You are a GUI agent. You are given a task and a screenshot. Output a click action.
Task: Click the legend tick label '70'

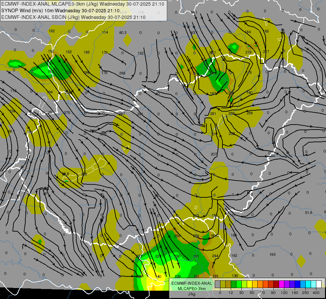pyautogui.click(x=263, y=293)
